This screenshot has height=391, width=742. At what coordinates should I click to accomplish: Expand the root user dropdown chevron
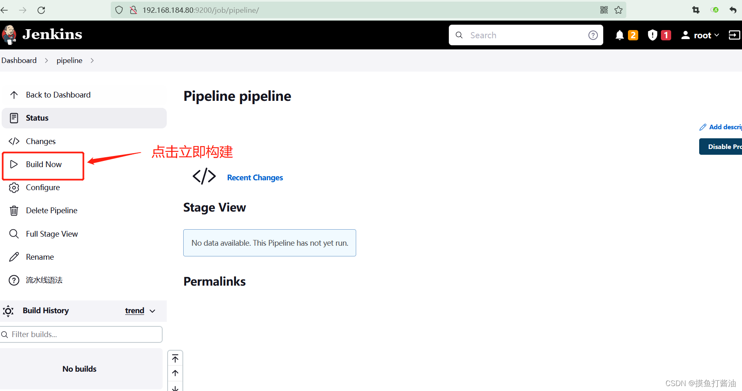[x=717, y=35]
